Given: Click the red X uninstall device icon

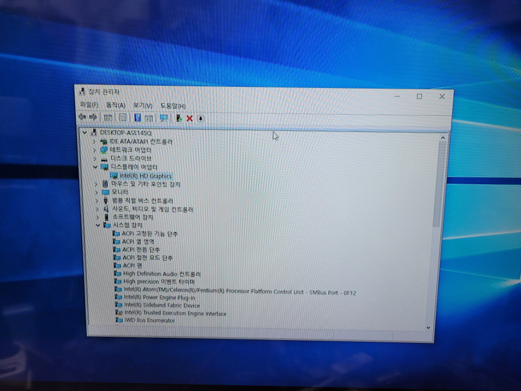Looking at the screenshot, I should [190, 118].
